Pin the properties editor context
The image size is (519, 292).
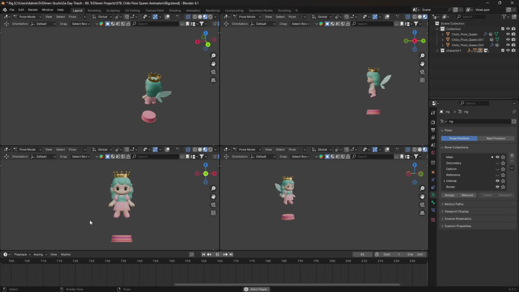point(514,112)
